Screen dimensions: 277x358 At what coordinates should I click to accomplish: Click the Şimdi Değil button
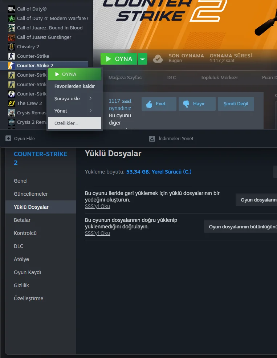coord(236,104)
